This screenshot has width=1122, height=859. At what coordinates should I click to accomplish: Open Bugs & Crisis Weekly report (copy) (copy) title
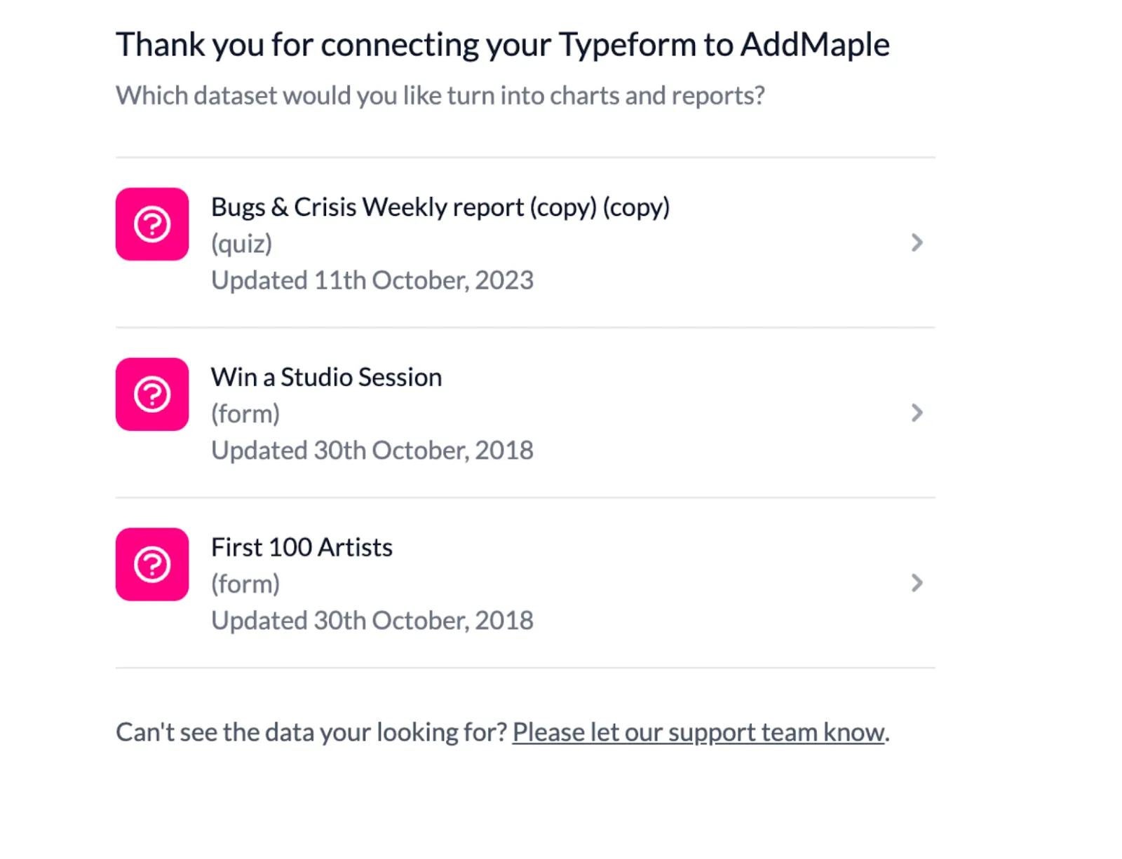(440, 207)
